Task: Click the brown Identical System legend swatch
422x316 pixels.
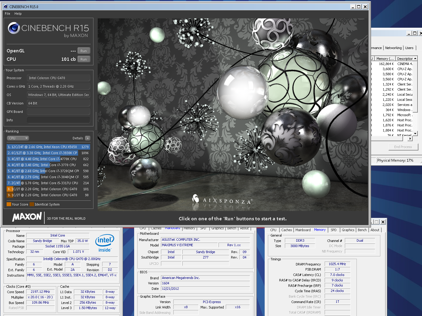Action: coord(32,204)
